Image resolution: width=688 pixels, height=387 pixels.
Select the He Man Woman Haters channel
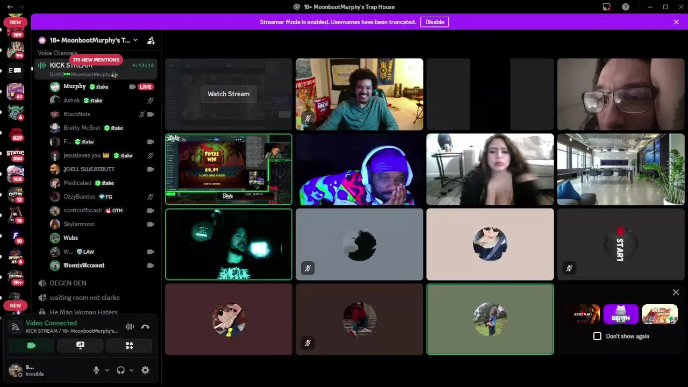pos(83,312)
